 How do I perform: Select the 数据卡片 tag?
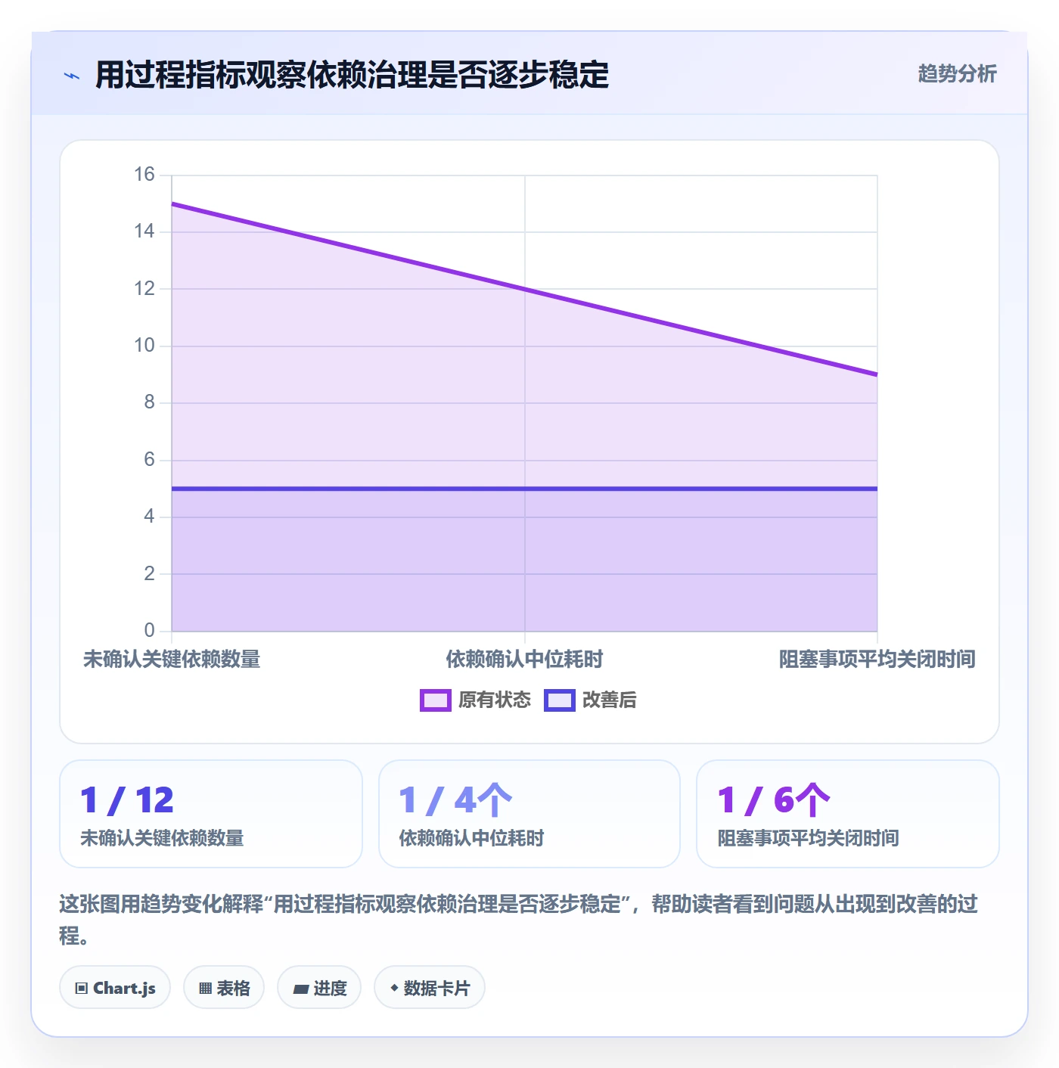[x=430, y=987]
